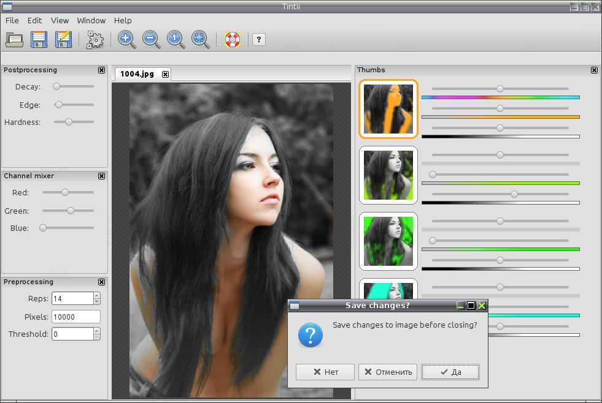Click the Pixels input field
The height and width of the screenshot is (403, 602).
(x=76, y=317)
